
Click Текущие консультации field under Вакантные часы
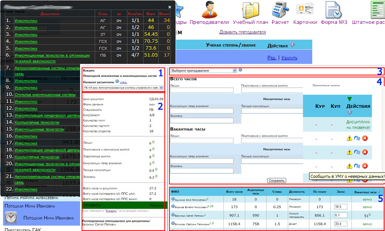pyautogui.click(x=272, y=161)
